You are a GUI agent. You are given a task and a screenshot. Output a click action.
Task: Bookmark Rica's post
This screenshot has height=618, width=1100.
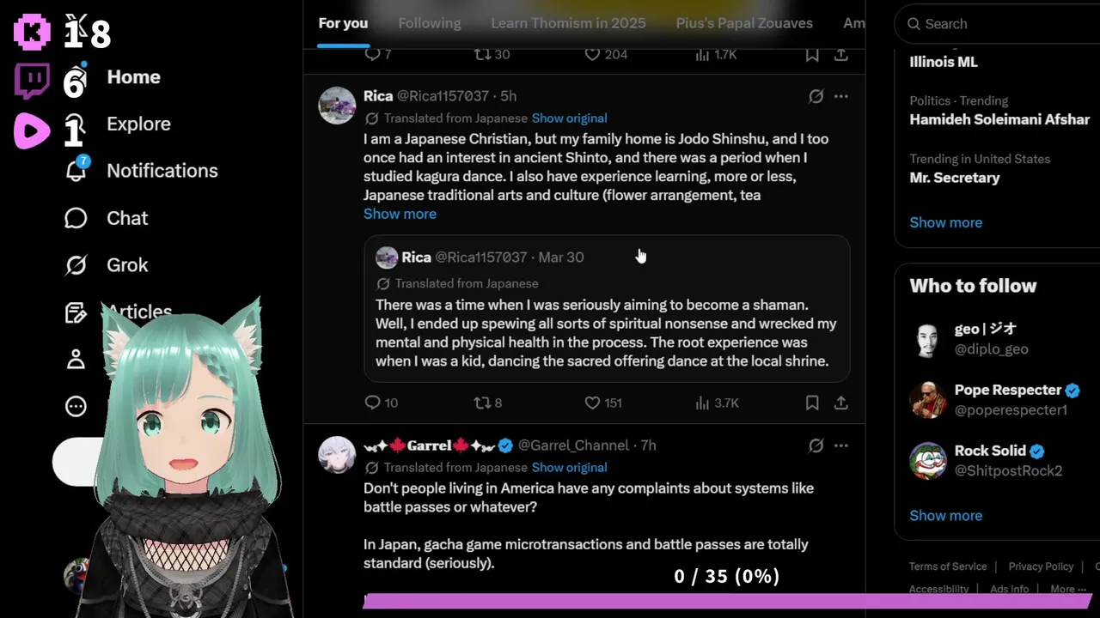[x=812, y=403]
